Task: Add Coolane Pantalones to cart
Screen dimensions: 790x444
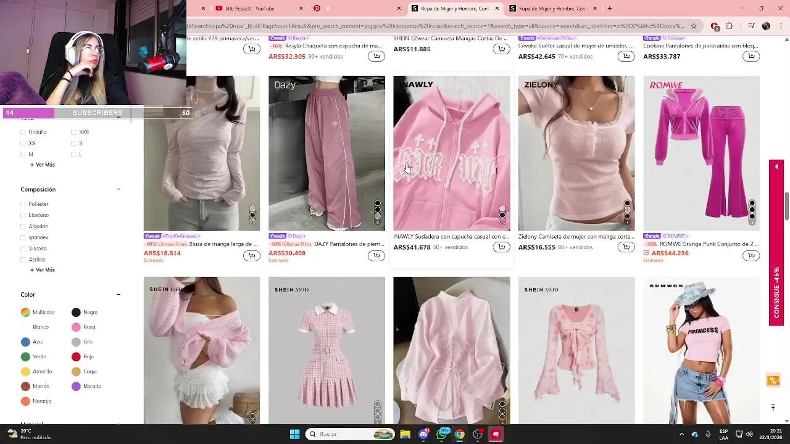Action: 751,56
